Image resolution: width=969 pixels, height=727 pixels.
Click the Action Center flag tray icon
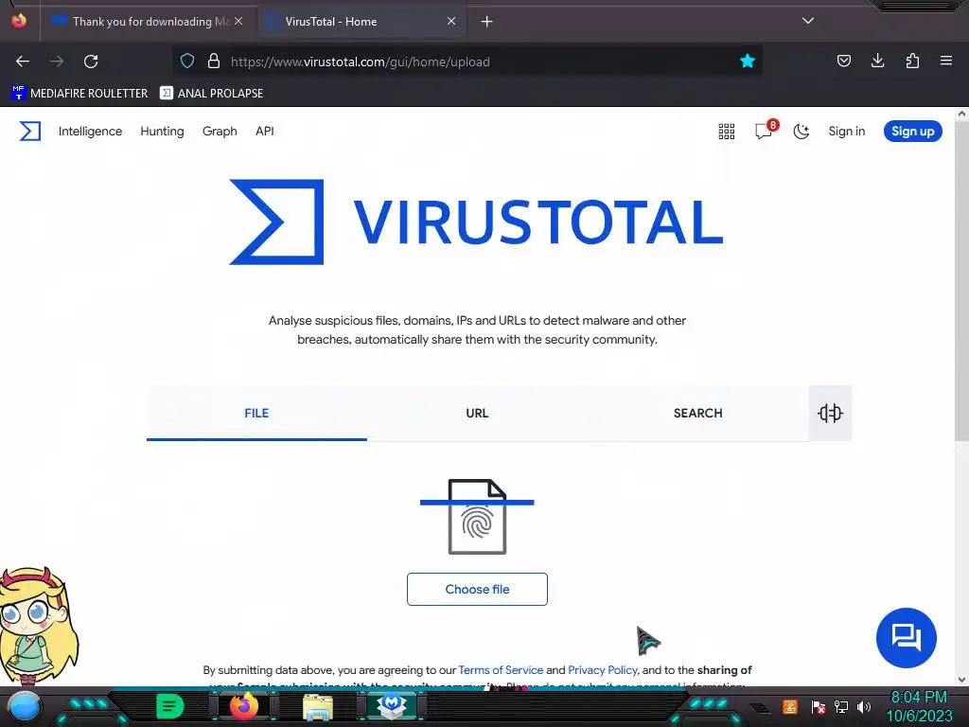[819, 706]
